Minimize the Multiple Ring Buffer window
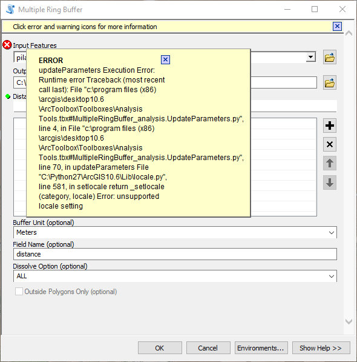357x362 pixels. pyautogui.click(x=287, y=10)
